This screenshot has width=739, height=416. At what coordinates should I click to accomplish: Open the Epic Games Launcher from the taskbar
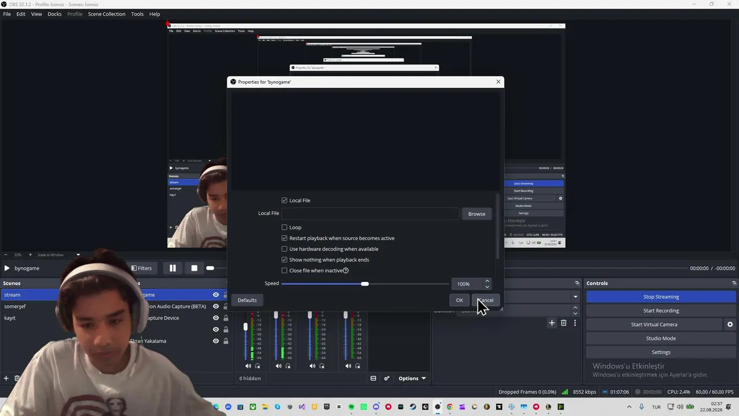coord(327,407)
